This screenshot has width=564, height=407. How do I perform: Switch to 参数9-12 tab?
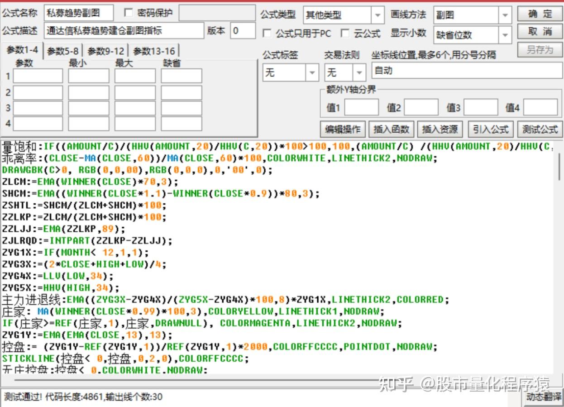pos(106,51)
